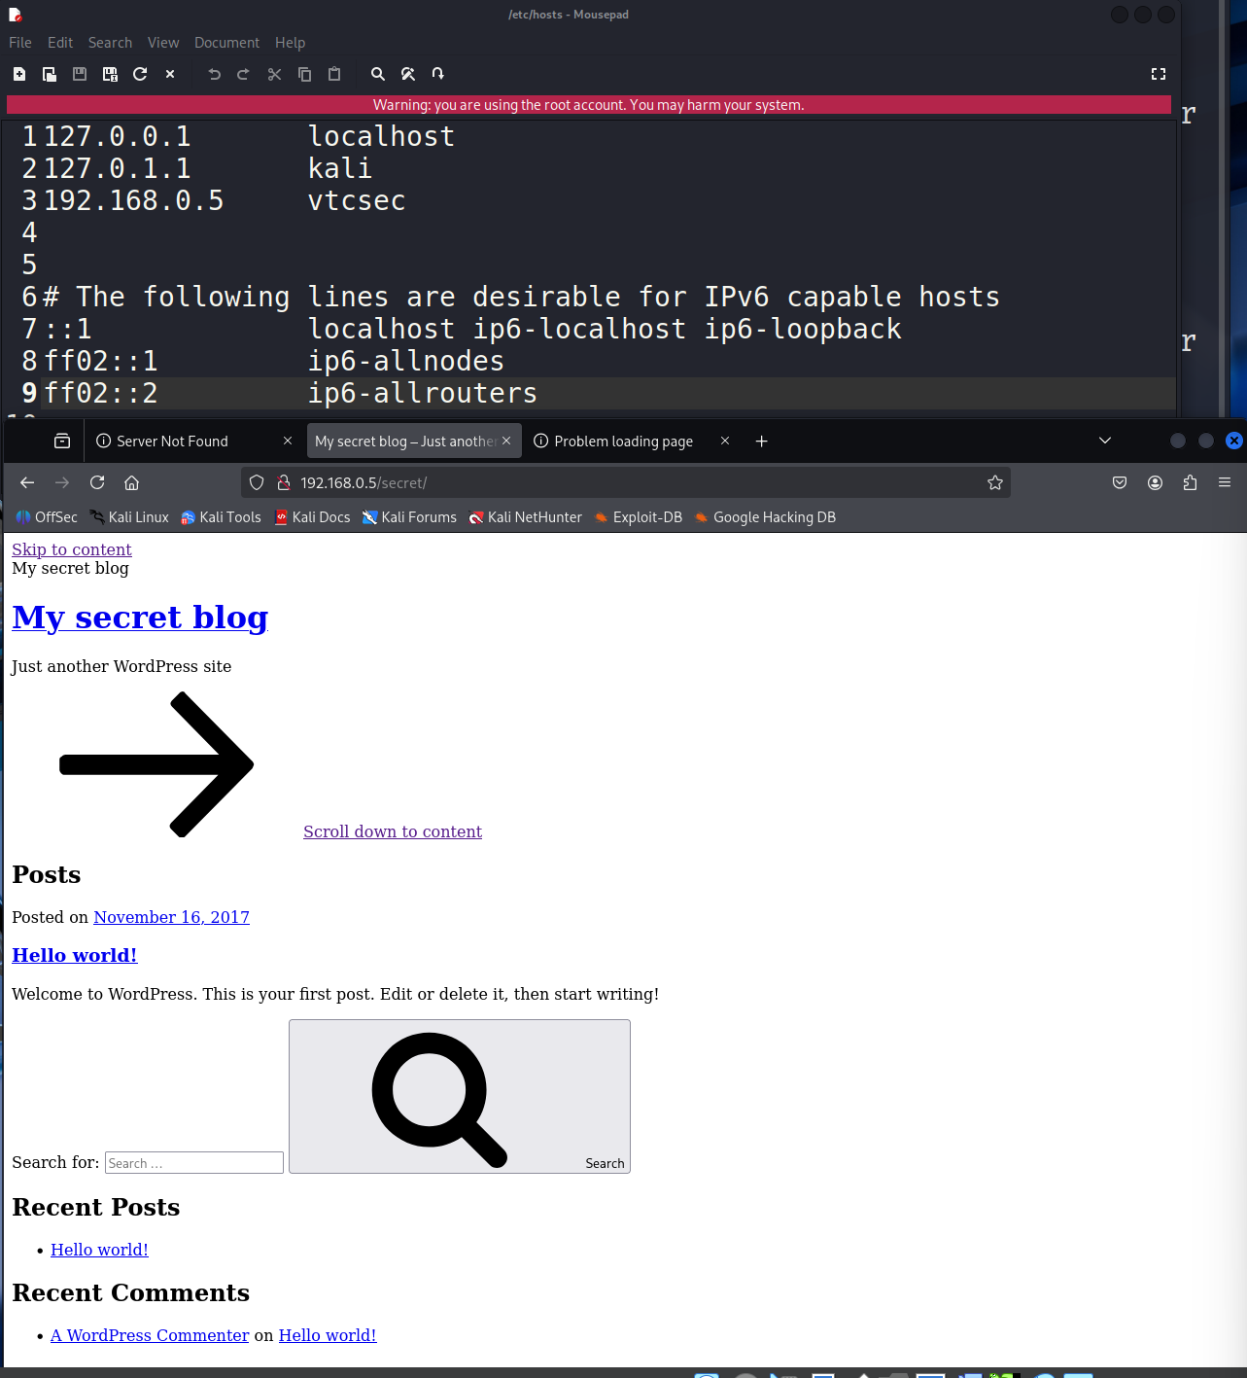Click the Go To line toolbar icon
Image resolution: width=1247 pixels, height=1378 pixels.
pos(438,74)
